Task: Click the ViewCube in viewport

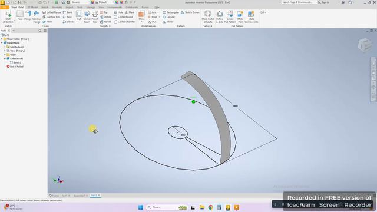Action: pyautogui.click(x=365, y=45)
